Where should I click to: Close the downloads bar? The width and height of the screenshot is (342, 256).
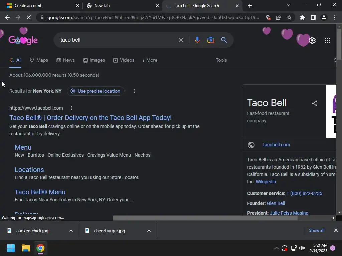pyautogui.click(x=336, y=230)
